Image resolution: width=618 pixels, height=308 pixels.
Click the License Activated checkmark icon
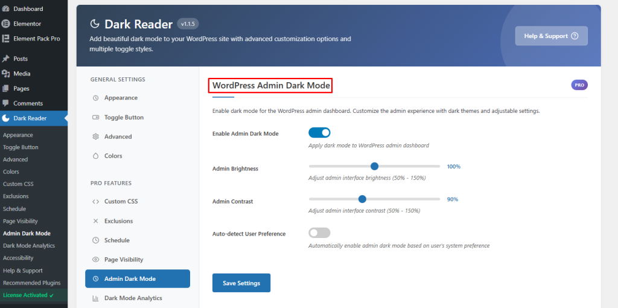[52, 295]
